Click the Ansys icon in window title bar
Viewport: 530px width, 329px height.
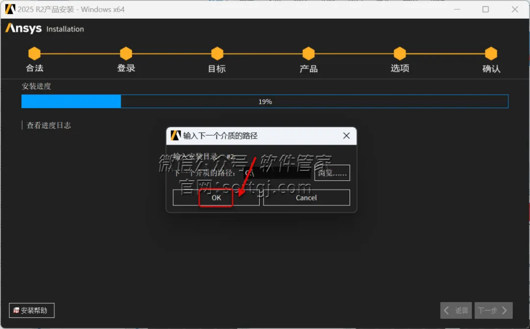pos(10,9)
